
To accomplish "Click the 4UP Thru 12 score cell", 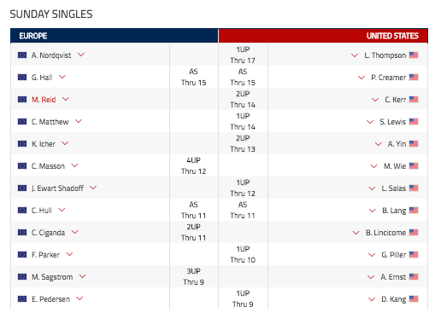I will 194,165.
